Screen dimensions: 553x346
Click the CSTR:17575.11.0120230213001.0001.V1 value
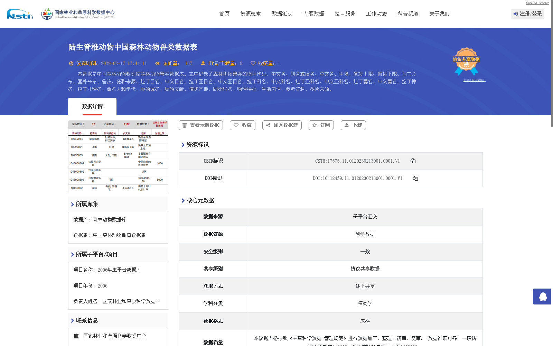(x=357, y=161)
